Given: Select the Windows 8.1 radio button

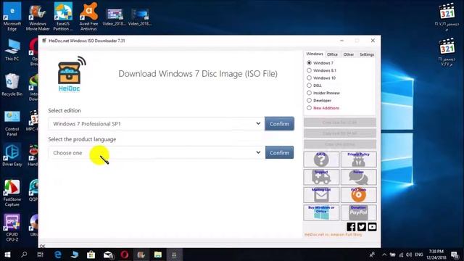Looking at the screenshot, I should (309, 70).
